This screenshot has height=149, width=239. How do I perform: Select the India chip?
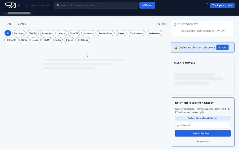(x=58, y=40)
